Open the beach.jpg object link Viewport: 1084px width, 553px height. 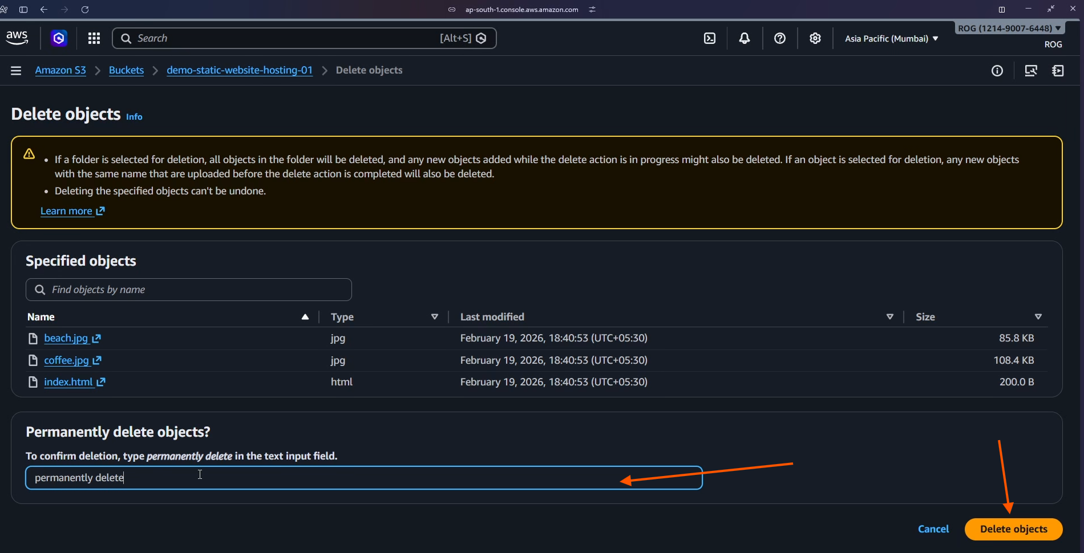tap(66, 338)
